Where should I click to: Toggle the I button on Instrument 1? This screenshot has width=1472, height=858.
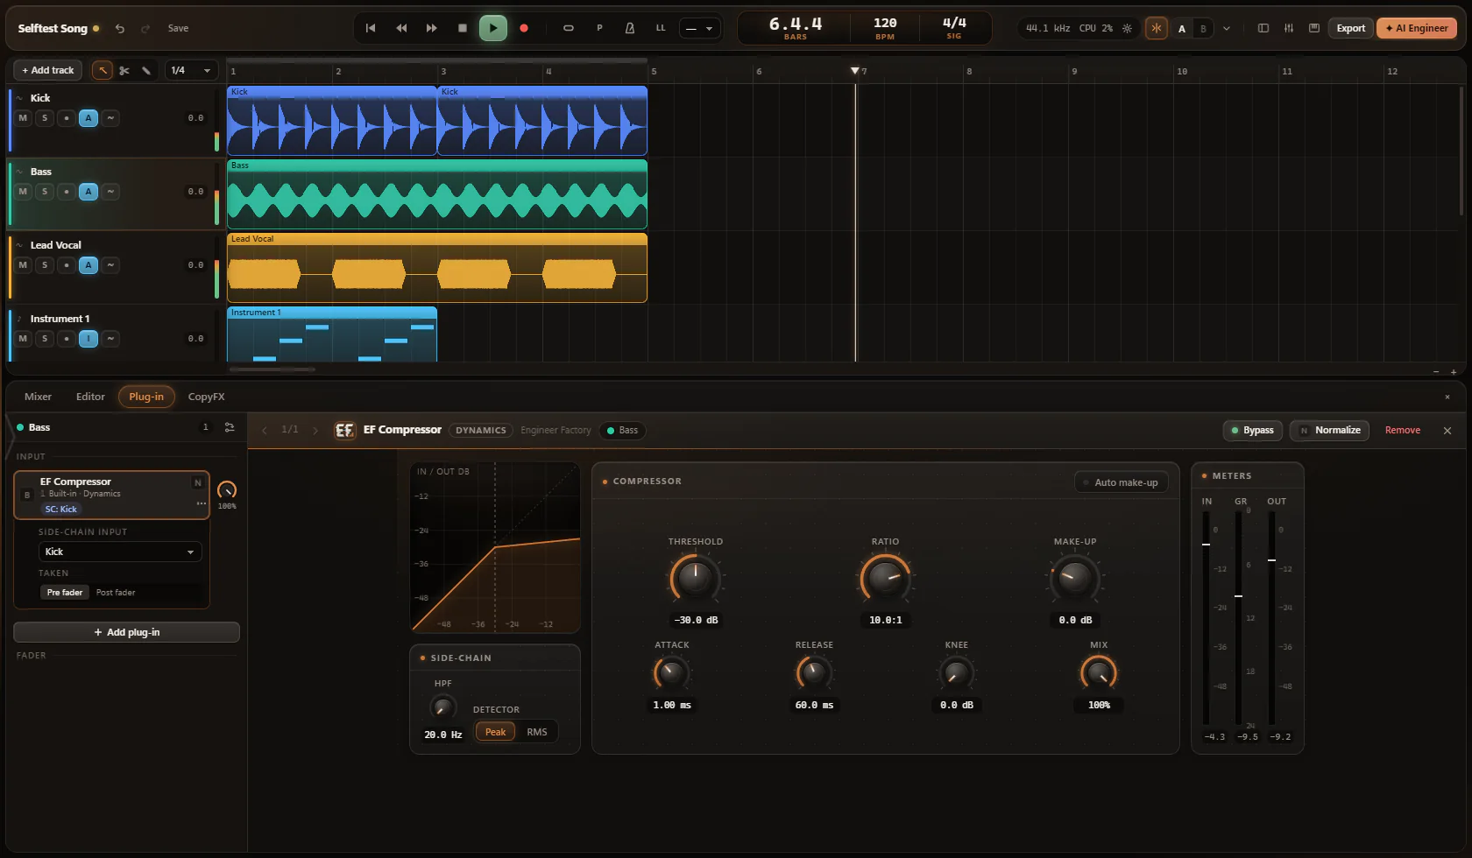click(x=88, y=339)
